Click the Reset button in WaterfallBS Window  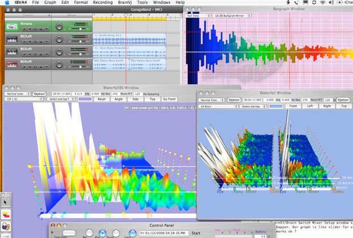pos(102,99)
